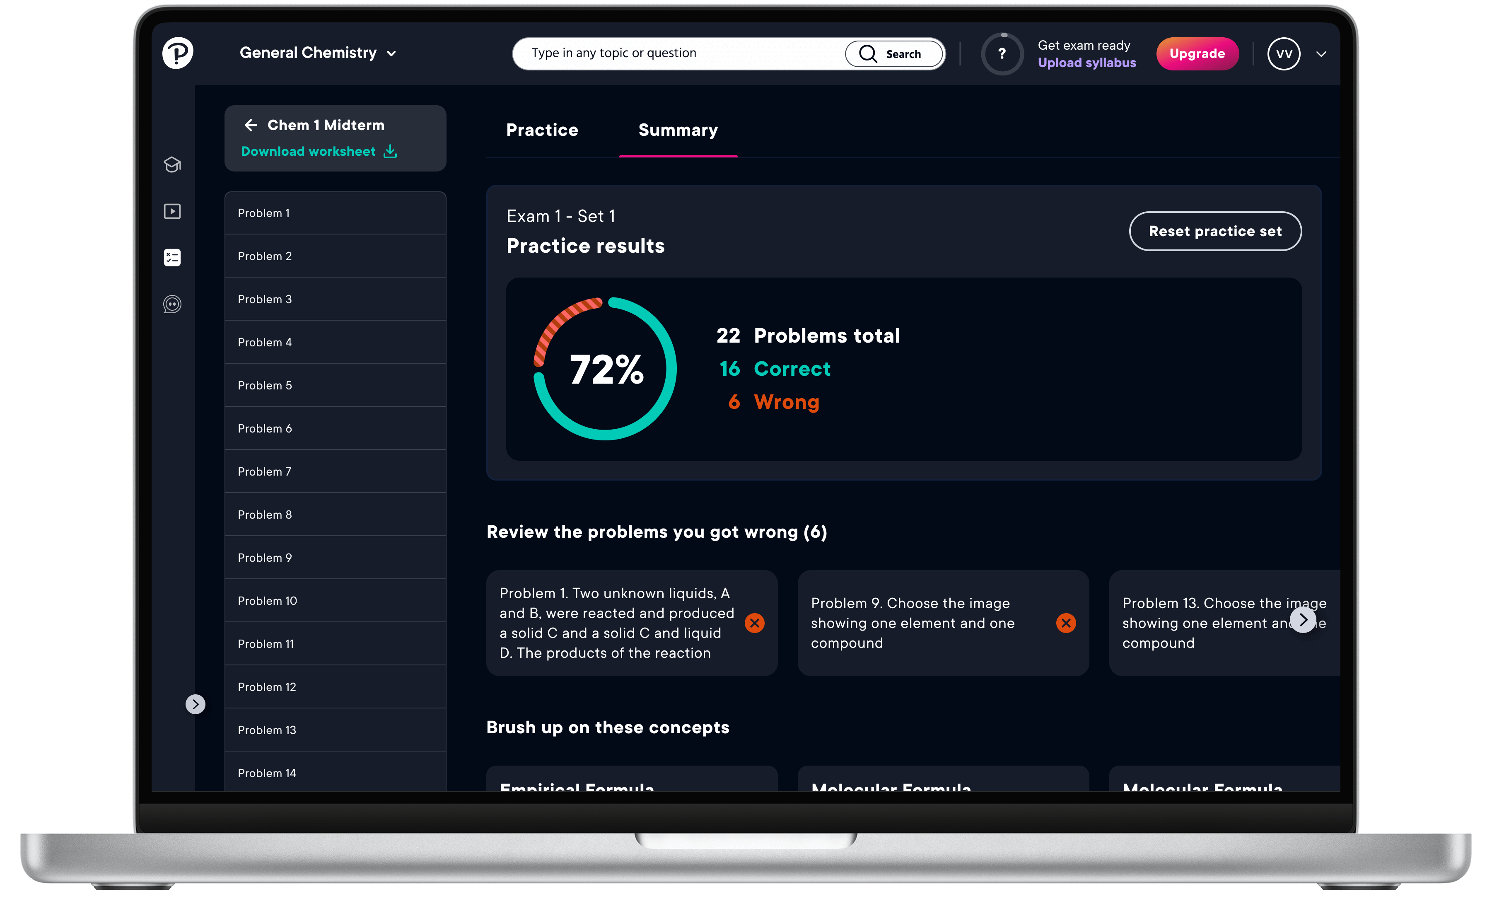This screenshot has width=1492, height=899.
Task: Switch to the Practice tab
Action: (x=542, y=130)
